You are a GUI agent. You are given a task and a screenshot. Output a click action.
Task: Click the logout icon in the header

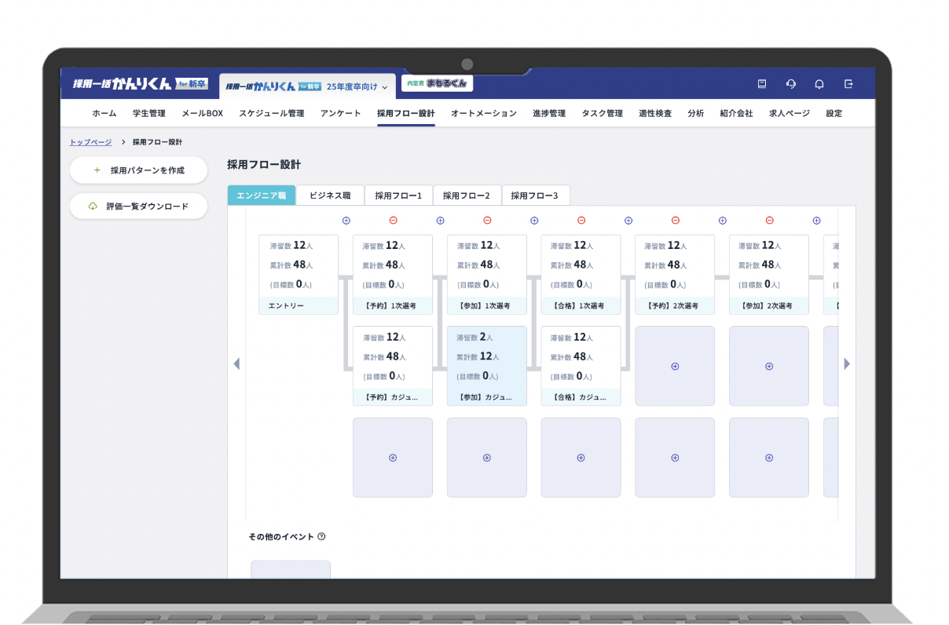[848, 84]
